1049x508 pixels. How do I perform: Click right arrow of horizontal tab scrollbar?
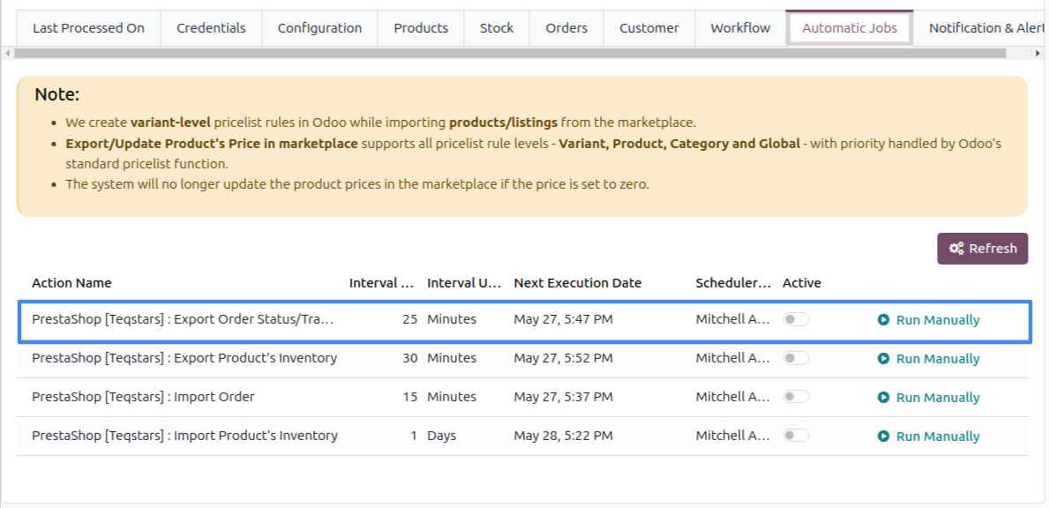(1038, 53)
